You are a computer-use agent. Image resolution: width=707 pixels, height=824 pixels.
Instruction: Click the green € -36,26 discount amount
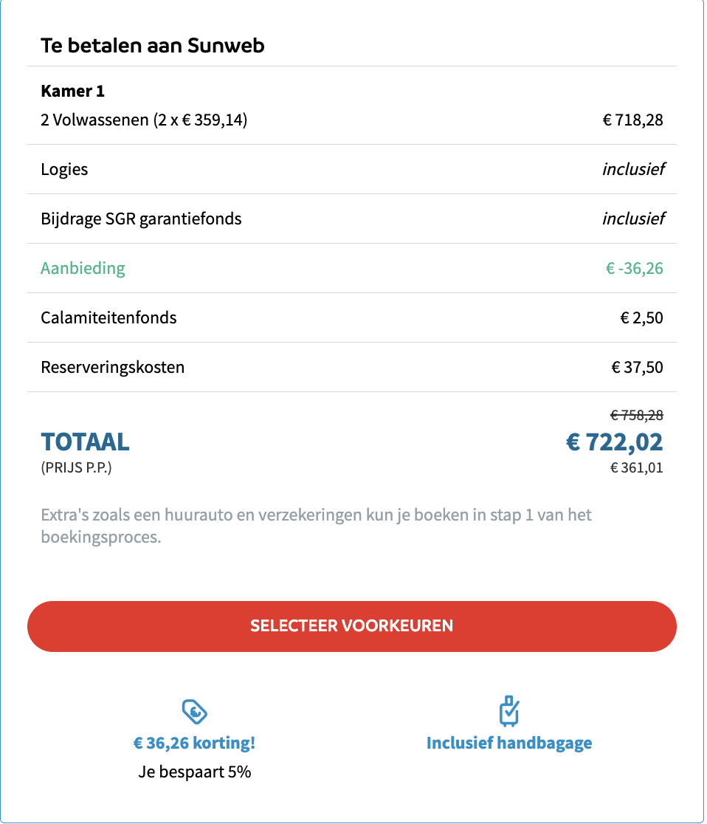coord(635,269)
